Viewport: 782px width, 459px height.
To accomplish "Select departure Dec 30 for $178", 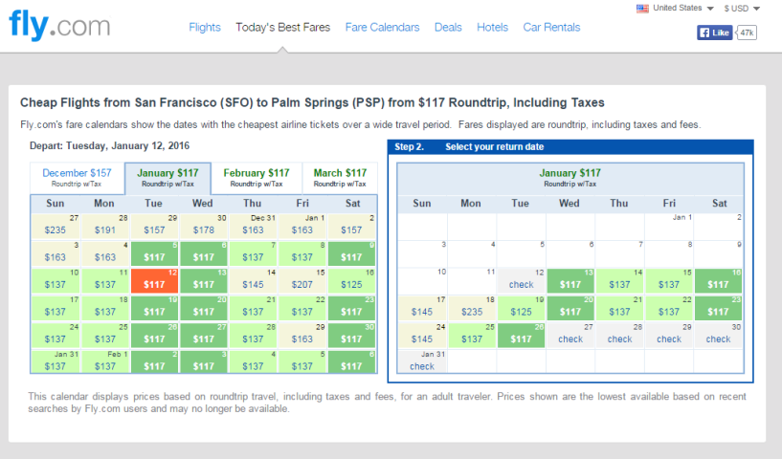I will click(x=204, y=226).
